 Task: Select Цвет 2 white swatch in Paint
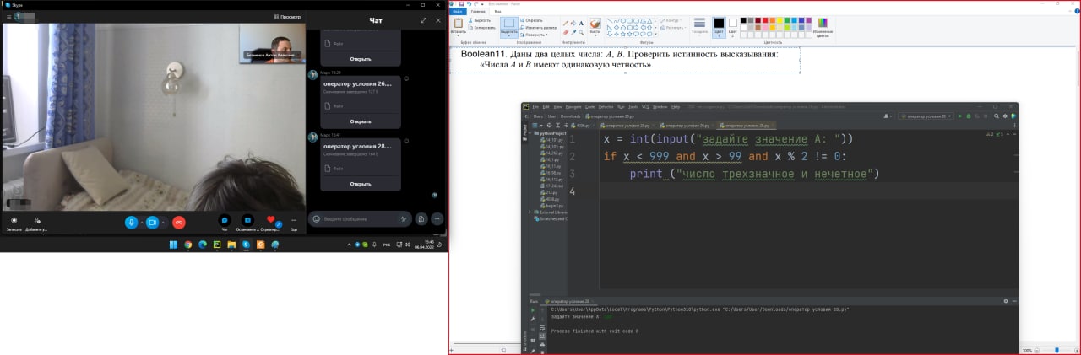(x=732, y=27)
